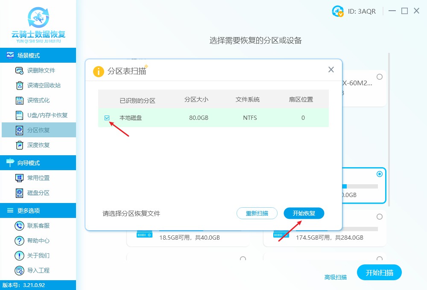The height and width of the screenshot is (290, 427).
Task: Select the radio button beside the X-60M2 device
Action: click(x=379, y=77)
